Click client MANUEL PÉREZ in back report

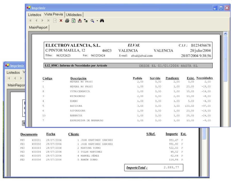pos(90,156)
